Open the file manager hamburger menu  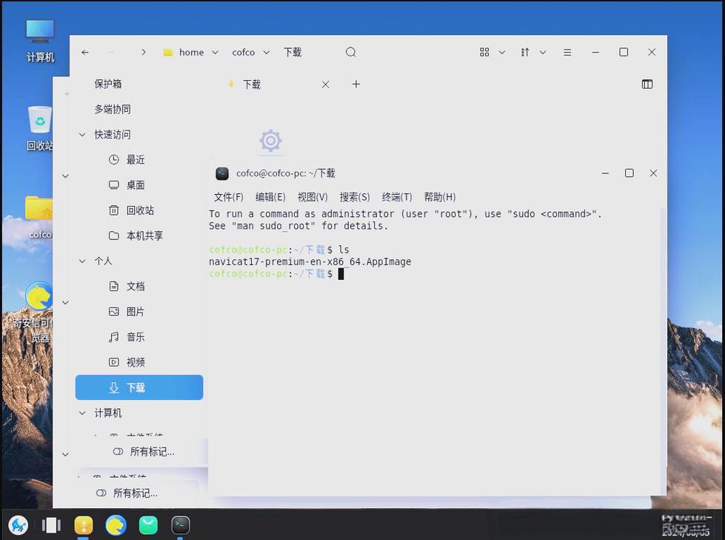pyautogui.click(x=567, y=52)
